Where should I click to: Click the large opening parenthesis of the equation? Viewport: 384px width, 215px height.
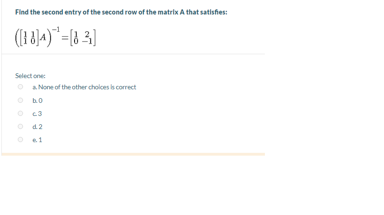click(x=17, y=38)
